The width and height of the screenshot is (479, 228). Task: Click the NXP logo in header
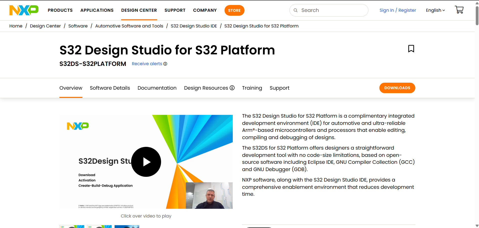click(x=24, y=10)
